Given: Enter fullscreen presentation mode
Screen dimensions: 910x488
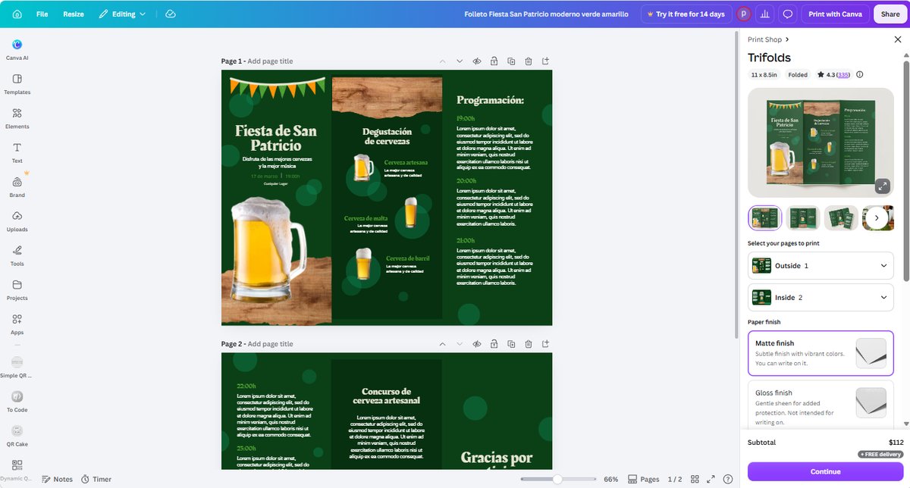Looking at the screenshot, I should click(x=711, y=480).
